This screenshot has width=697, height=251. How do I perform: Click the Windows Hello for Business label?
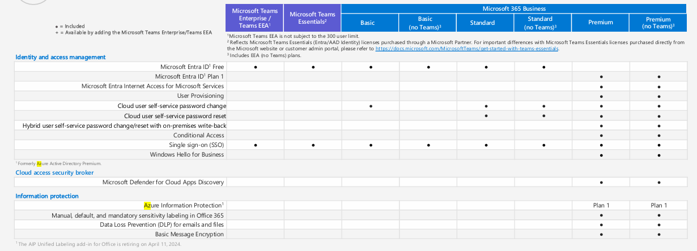coord(187,154)
